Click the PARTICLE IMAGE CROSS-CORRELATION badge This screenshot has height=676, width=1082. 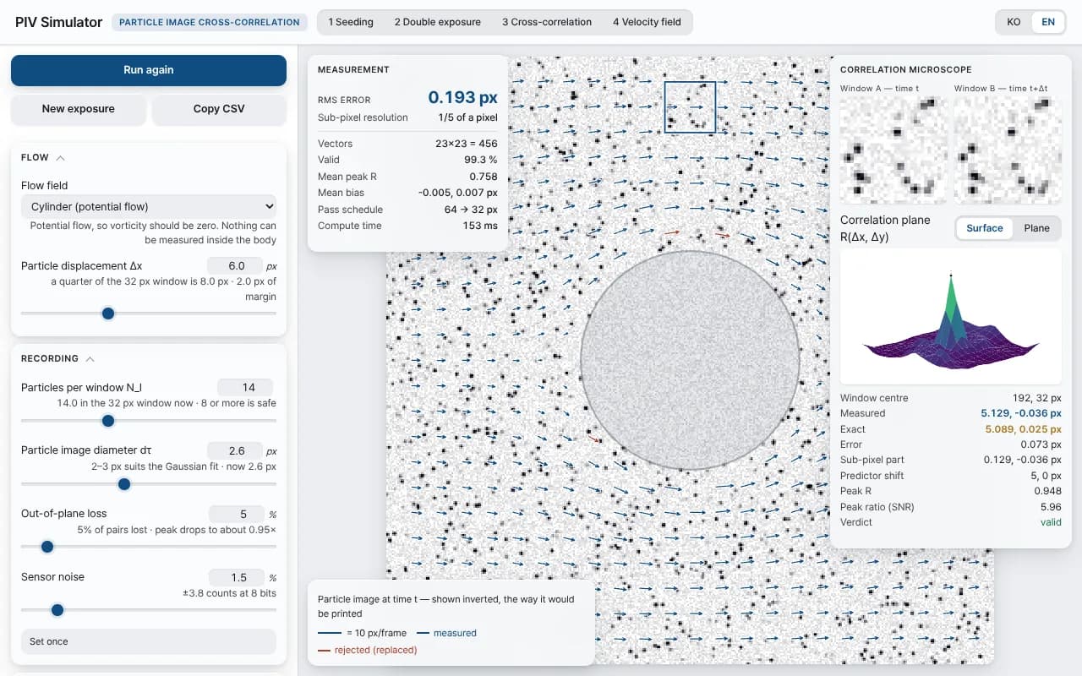[x=210, y=22]
